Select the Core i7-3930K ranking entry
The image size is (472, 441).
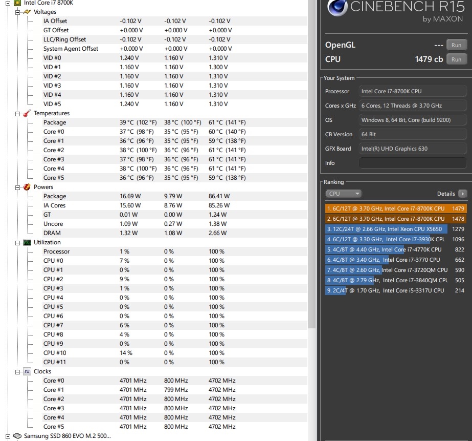395,239
